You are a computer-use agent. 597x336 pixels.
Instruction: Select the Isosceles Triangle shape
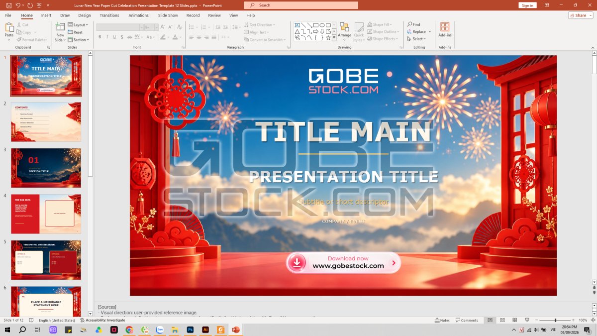click(297, 31)
